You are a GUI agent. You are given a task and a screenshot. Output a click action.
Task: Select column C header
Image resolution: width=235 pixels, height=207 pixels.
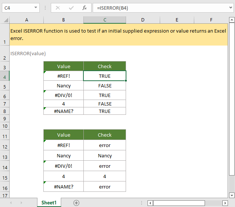pos(105,20)
